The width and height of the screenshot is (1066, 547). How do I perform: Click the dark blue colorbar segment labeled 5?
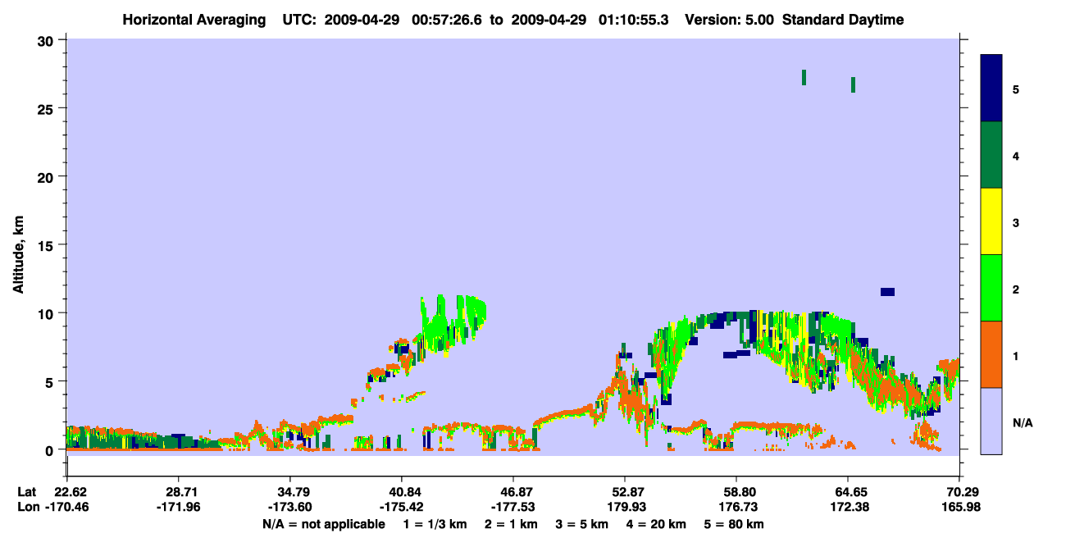(991, 89)
